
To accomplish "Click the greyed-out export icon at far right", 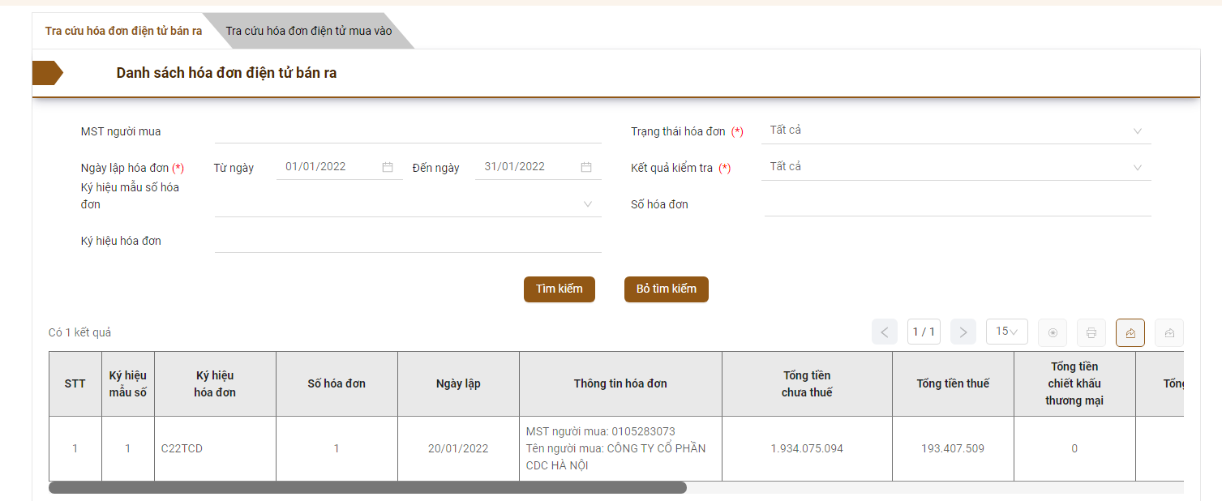I will point(1169,332).
